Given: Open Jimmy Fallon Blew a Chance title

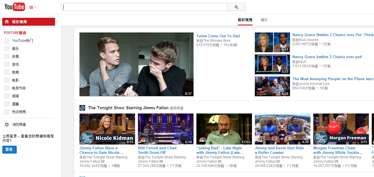Looking at the screenshot, I should coord(101,150).
